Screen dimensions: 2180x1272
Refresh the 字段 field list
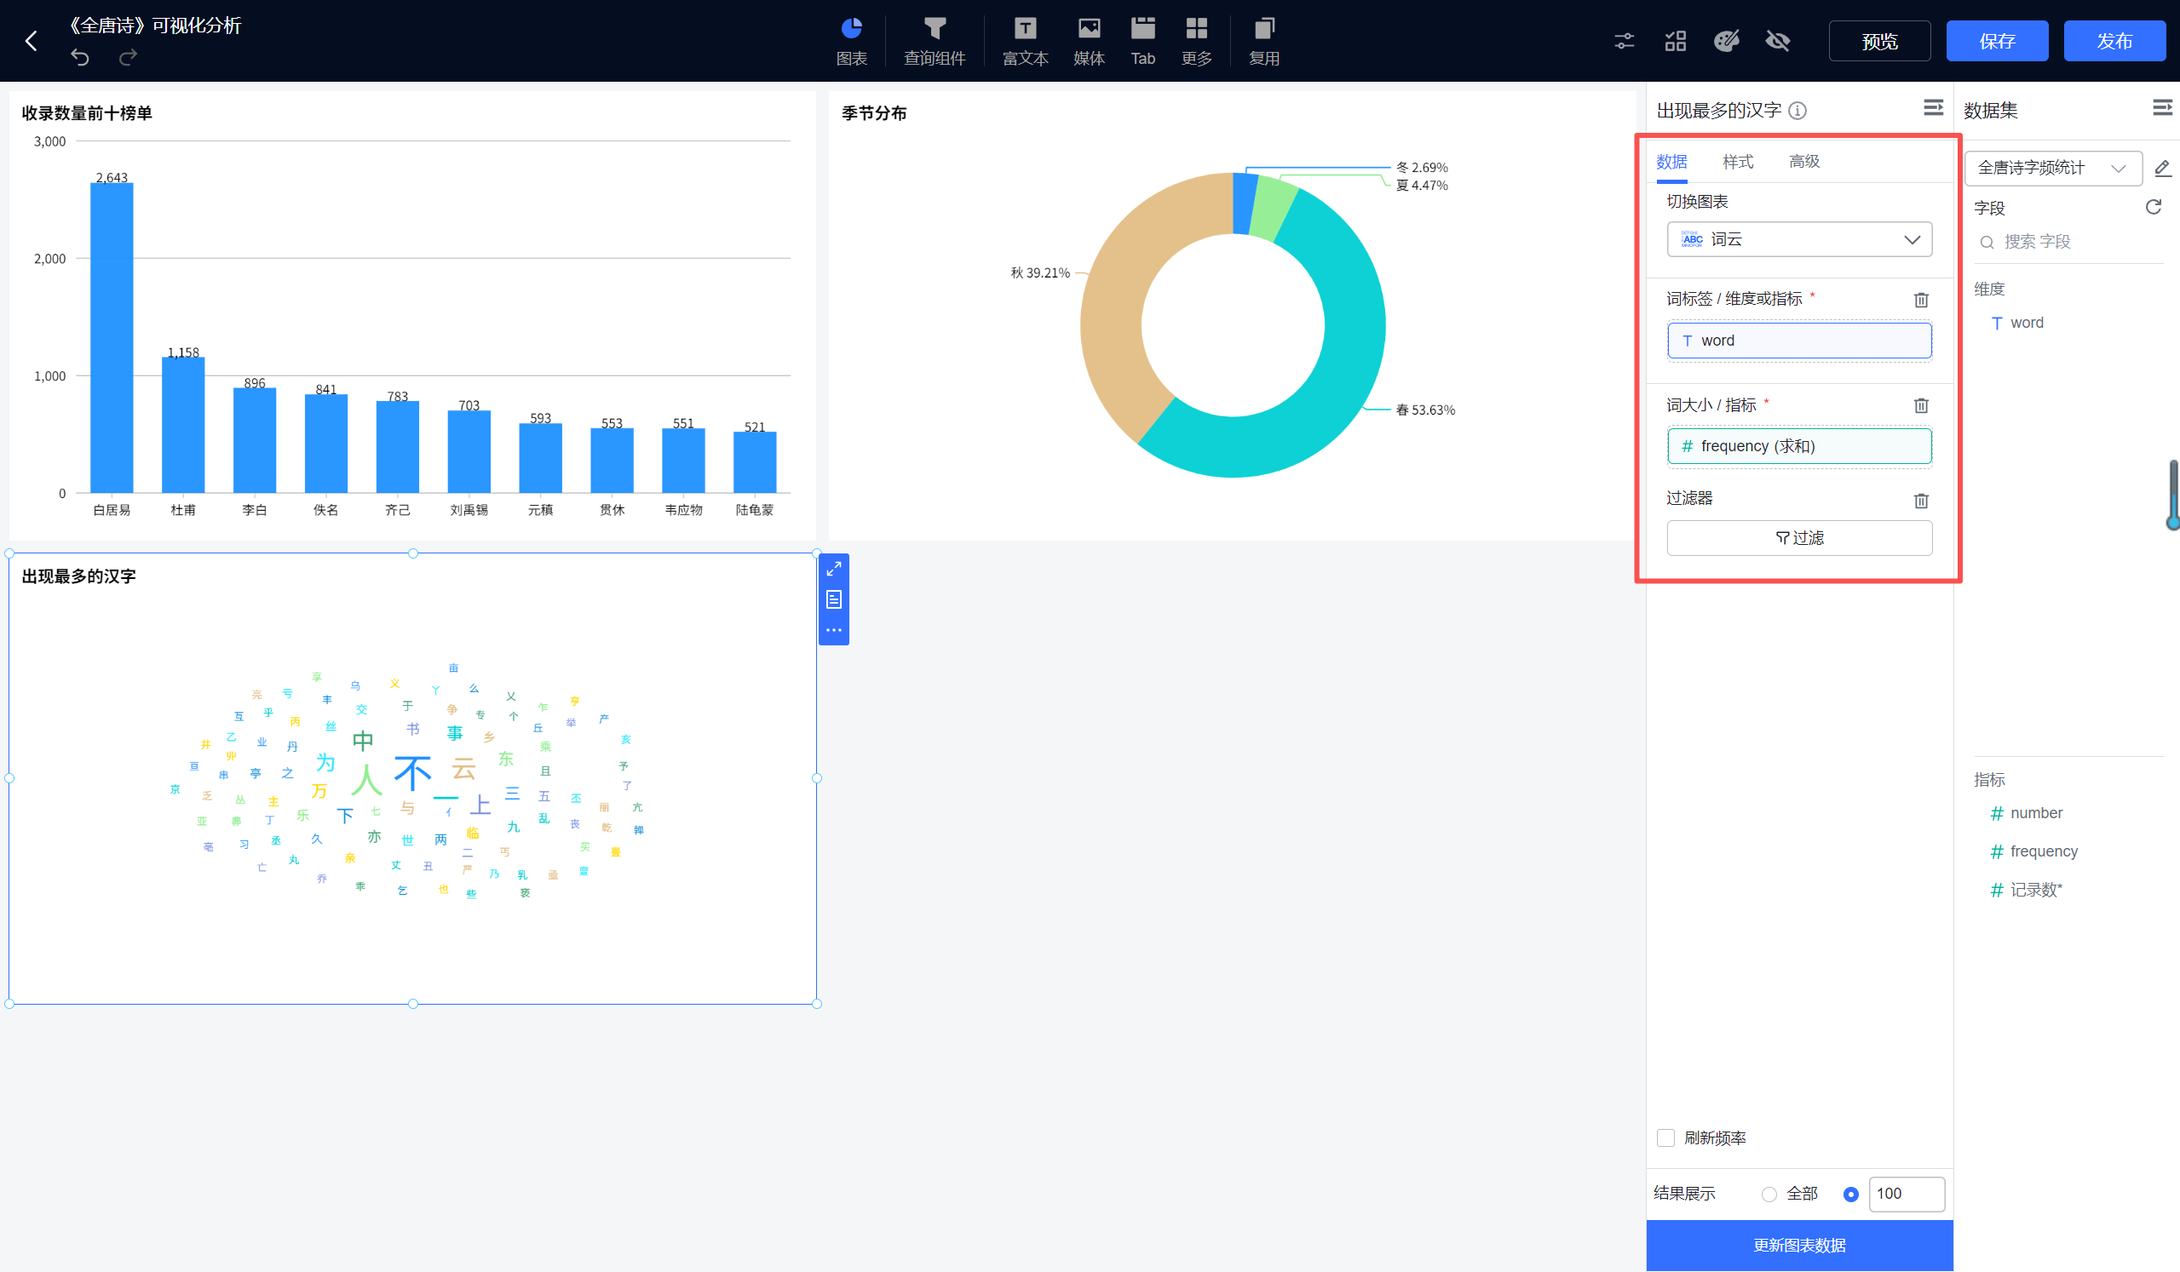tap(2154, 207)
